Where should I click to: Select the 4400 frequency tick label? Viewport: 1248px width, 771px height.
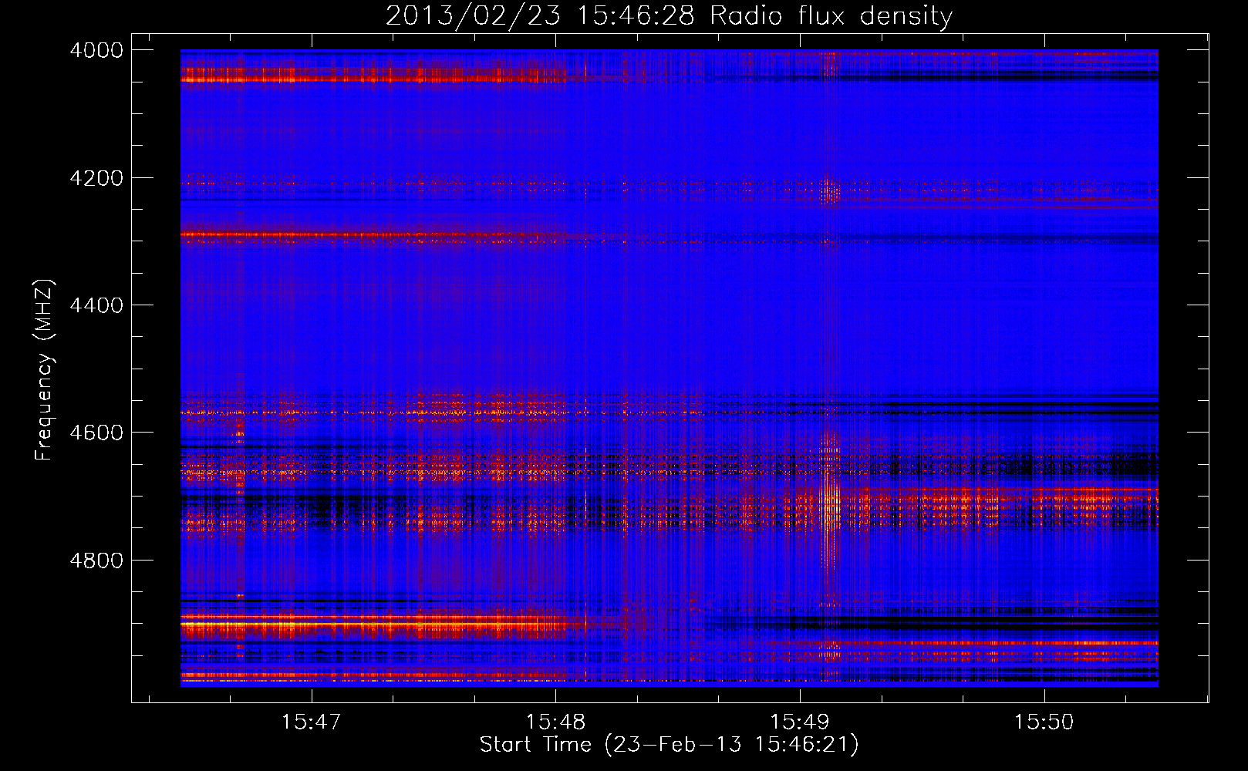[96, 305]
